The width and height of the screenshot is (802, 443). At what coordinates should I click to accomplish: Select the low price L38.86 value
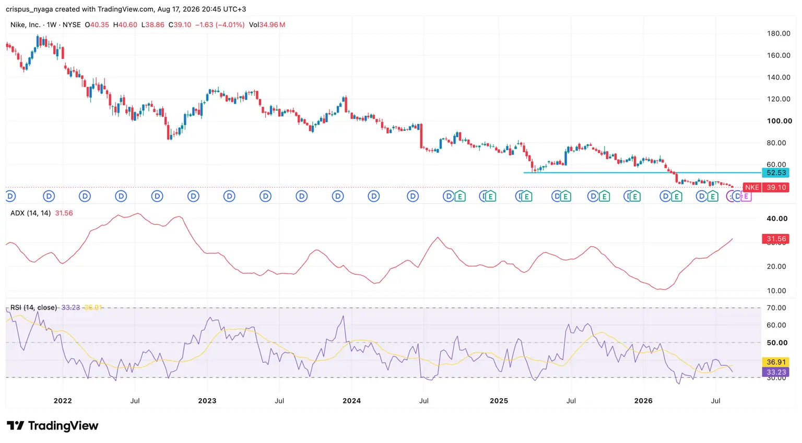153,24
